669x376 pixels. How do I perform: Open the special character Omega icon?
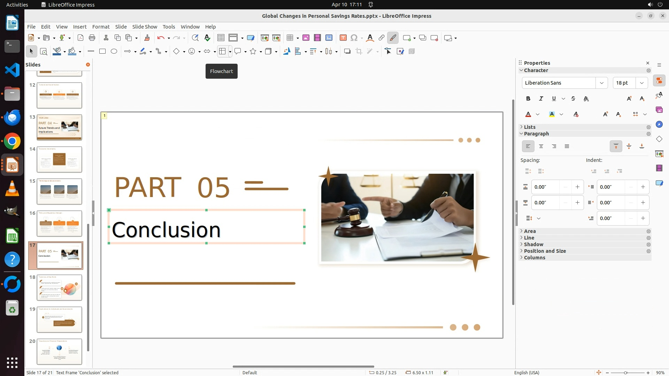point(354,38)
